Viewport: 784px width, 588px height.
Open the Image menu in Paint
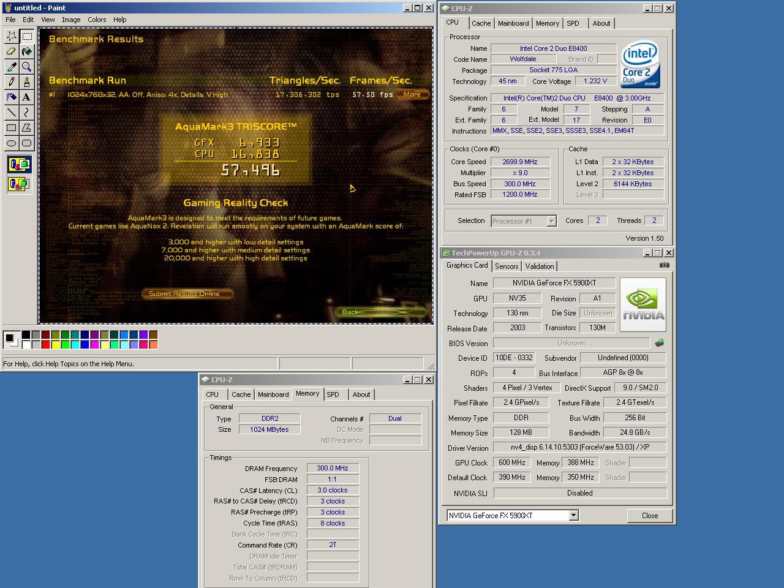[71, 20]
